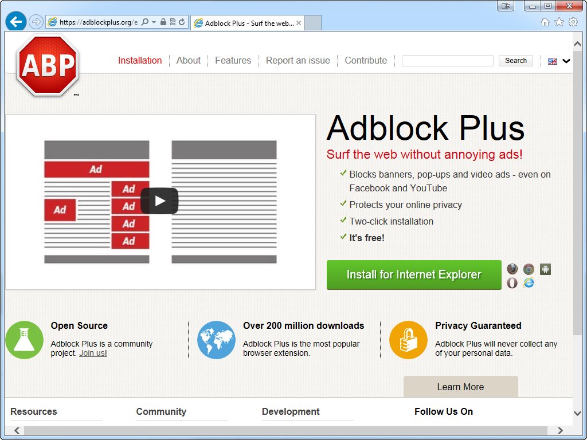Open the About menu item
The height and width of the screenshot is (440, 587).
[188, 61]
